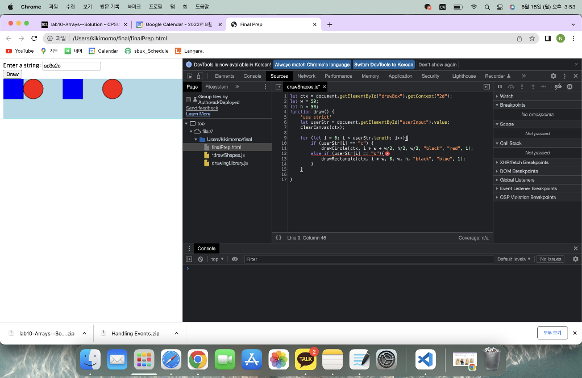
Task: Bookmark this page with the star icon
Action: [532, 38]
